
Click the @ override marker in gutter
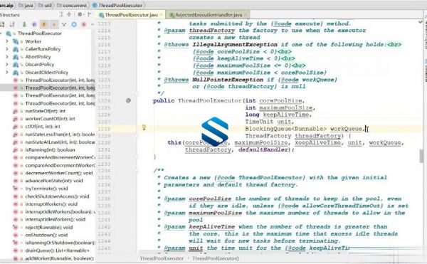pyautogui.click(x=128, y=101)
